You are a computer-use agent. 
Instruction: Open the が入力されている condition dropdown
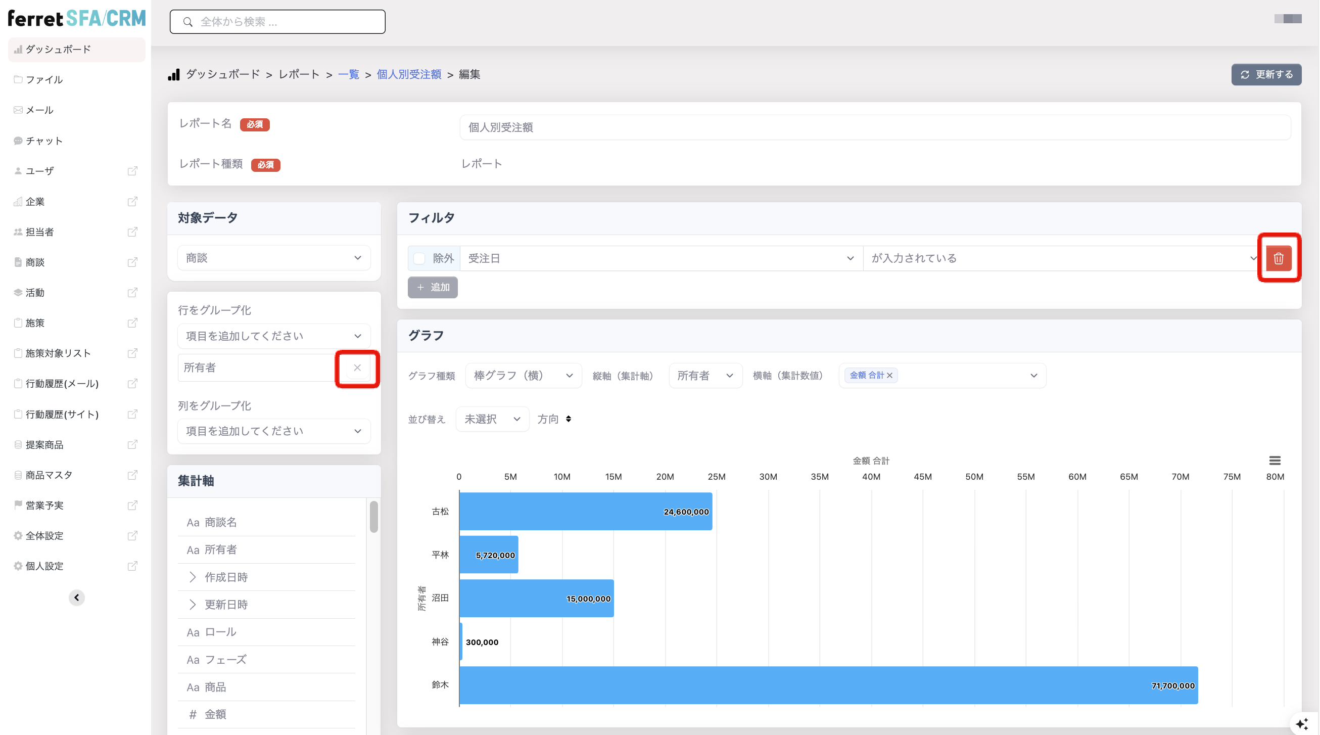(1064, 258)
